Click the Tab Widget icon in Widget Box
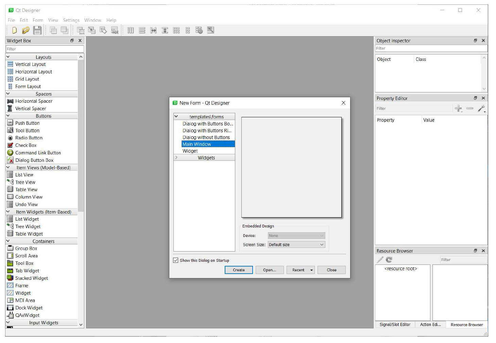The height and width of the screenshot is (343, 496). tap(10, 270)
